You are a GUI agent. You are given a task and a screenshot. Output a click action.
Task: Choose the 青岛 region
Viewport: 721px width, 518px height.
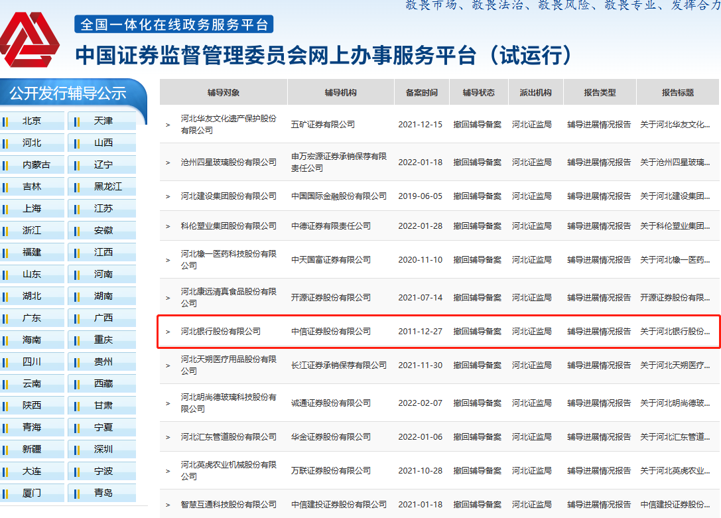tap(102, 493)
